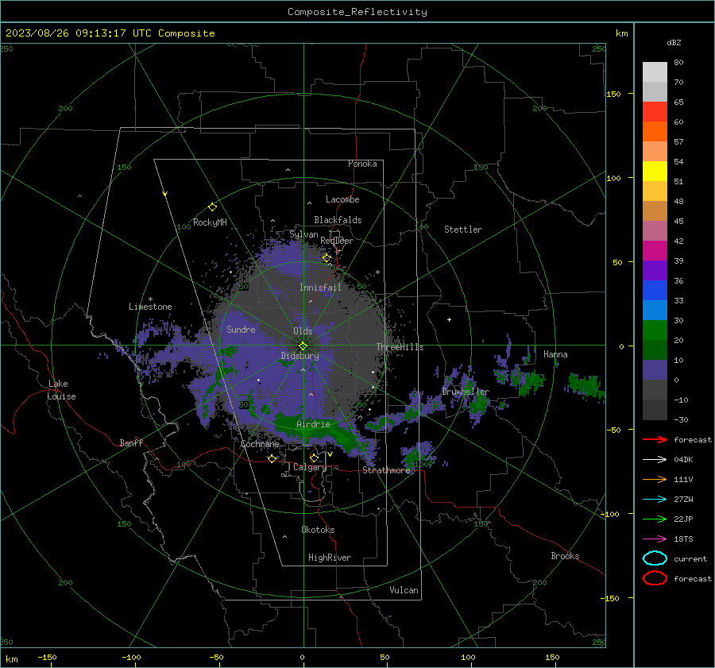The width and height of the screenshot is (715, 668).
Task: Click the magenta 18TS arrow symbol
Action: 655,539
